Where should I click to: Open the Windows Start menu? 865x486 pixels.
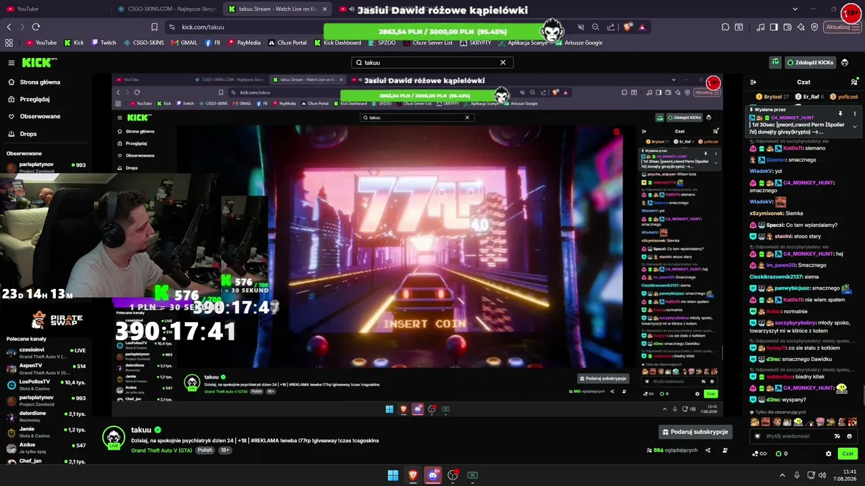pos(393,475)
